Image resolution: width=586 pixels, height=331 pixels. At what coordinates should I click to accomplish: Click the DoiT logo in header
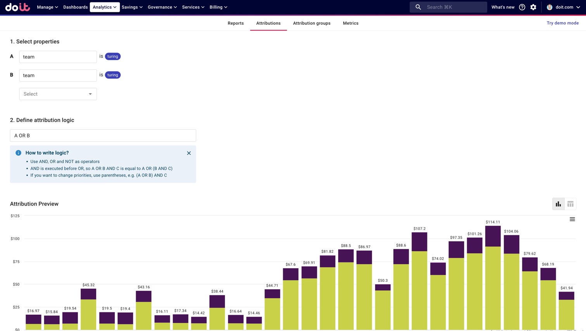(x=17, y=7)
